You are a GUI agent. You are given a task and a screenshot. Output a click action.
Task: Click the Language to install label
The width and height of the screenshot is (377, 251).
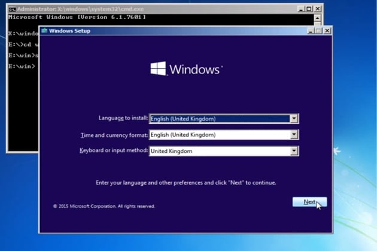[x=123, y=118]
